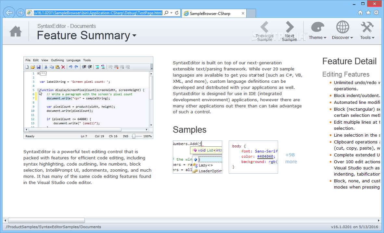The width and height of the screenshot is (384, 233).
Task: Open the IntelliPrompt Numbers.Add sample thumbnail
Action: click(x=198, y=157)
